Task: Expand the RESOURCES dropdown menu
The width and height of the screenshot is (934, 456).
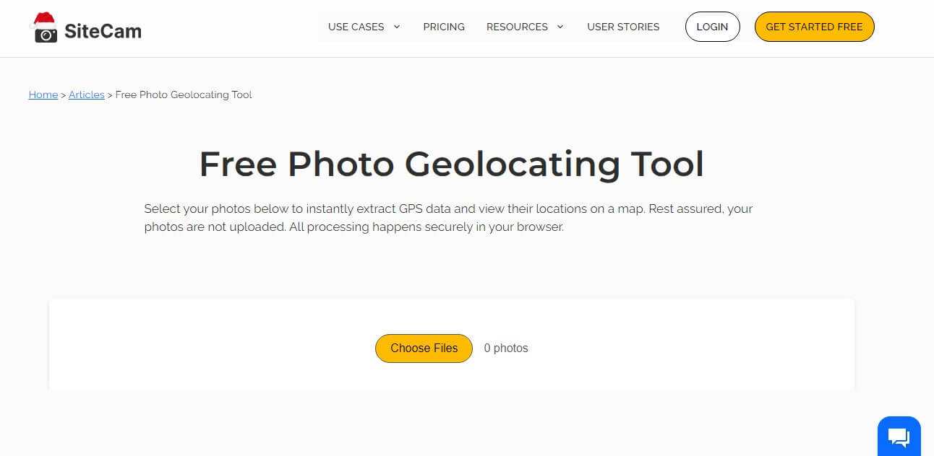Action: [x=518, y=26]
